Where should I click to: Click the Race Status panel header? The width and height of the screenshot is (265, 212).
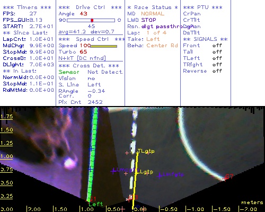coord(153,7)
